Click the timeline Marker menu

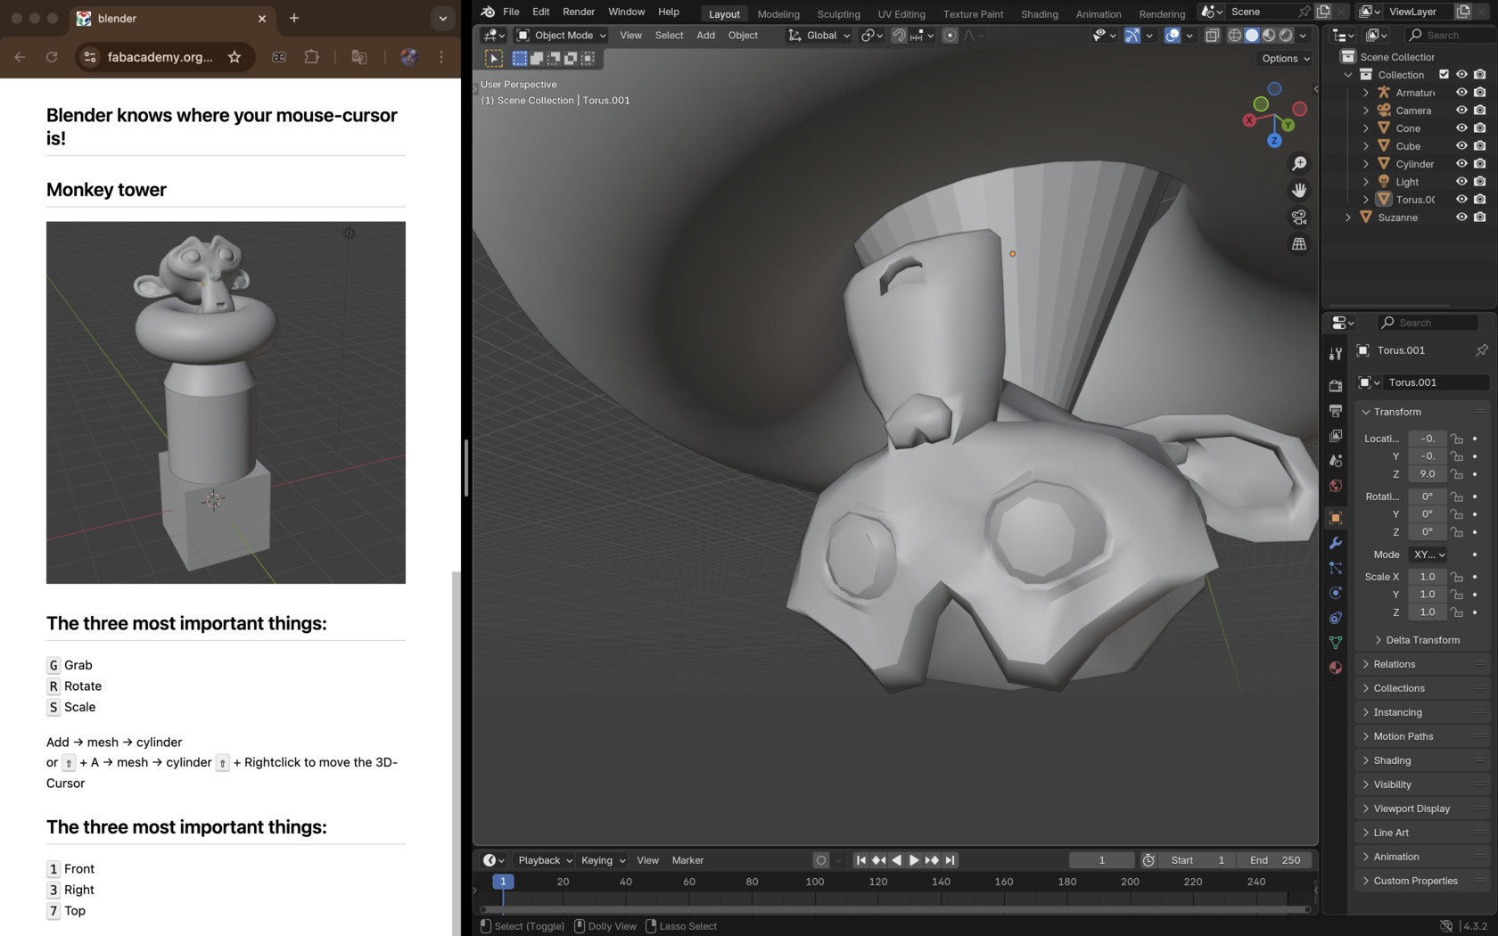click(x=687, y=860)
